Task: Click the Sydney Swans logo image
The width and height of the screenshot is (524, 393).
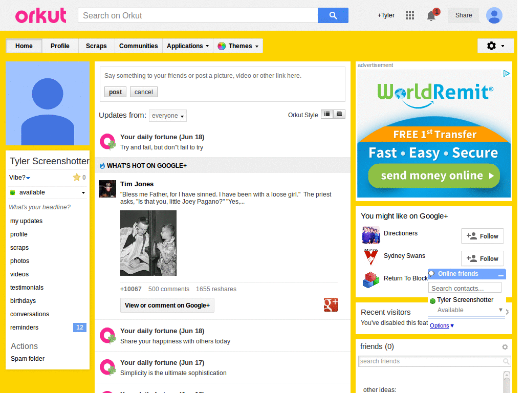Action: coord(370,257)
